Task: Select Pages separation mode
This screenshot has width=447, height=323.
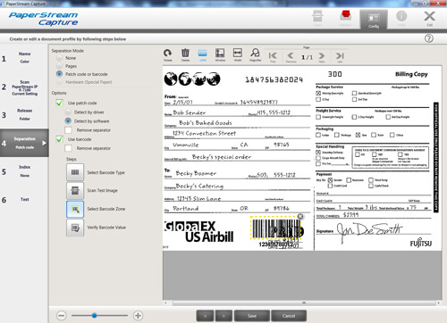Action: [x=60, y=66]
